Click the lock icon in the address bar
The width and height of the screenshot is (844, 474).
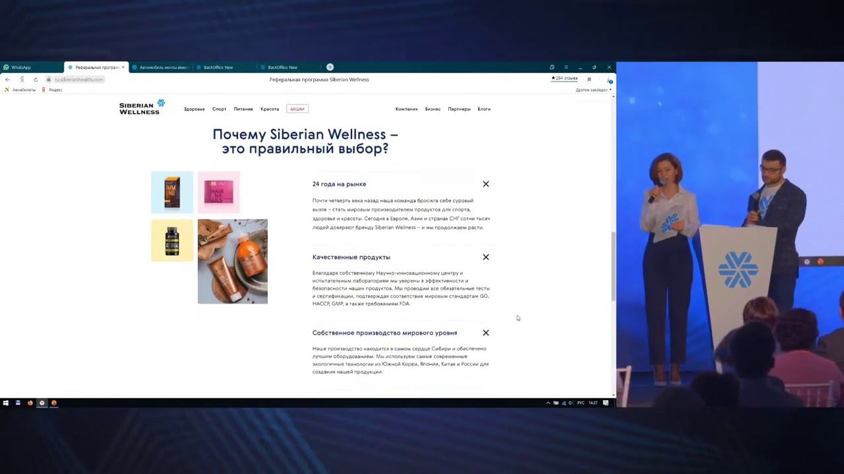coord(49,79)
